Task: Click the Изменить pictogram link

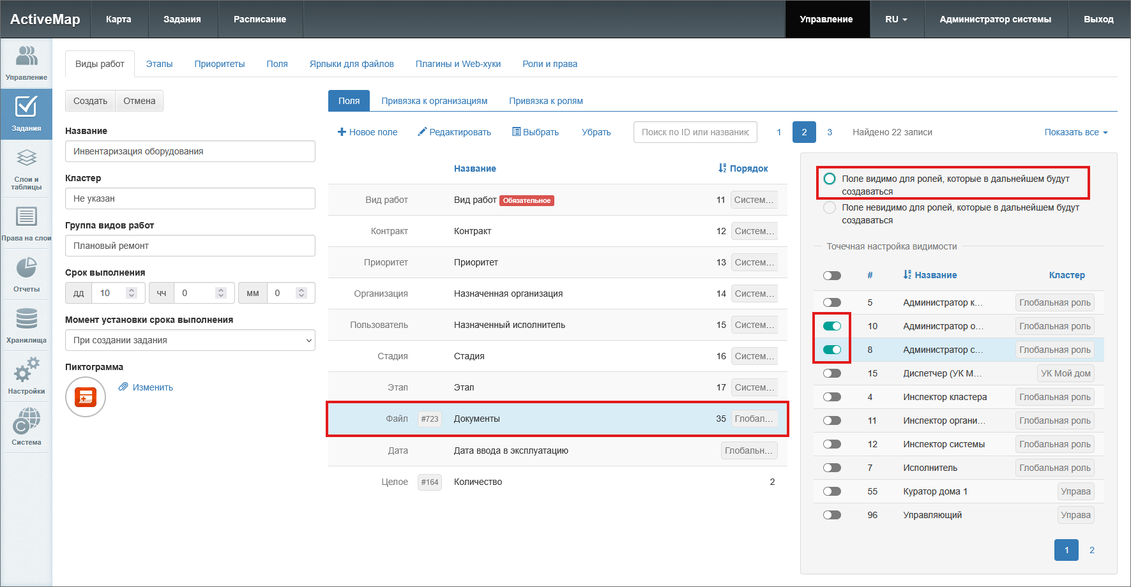Action: click(x=152, y=387)
